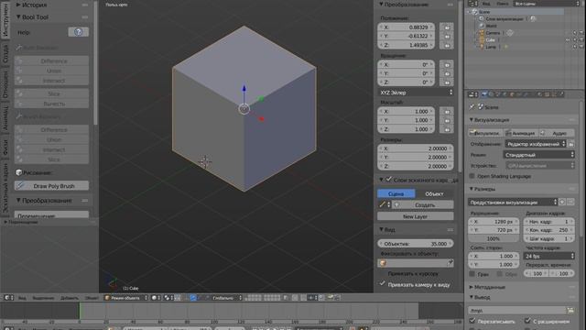Click the properties editor type icon

(472, 94)
